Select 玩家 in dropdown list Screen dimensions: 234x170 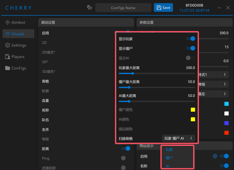click(169, 150)
